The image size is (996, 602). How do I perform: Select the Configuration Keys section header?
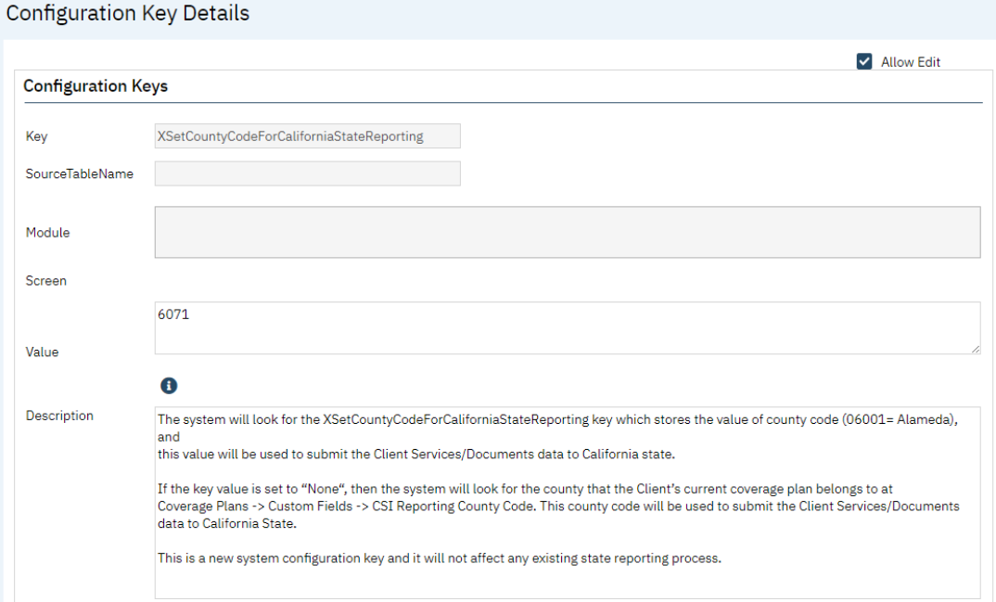click(96, 86)
